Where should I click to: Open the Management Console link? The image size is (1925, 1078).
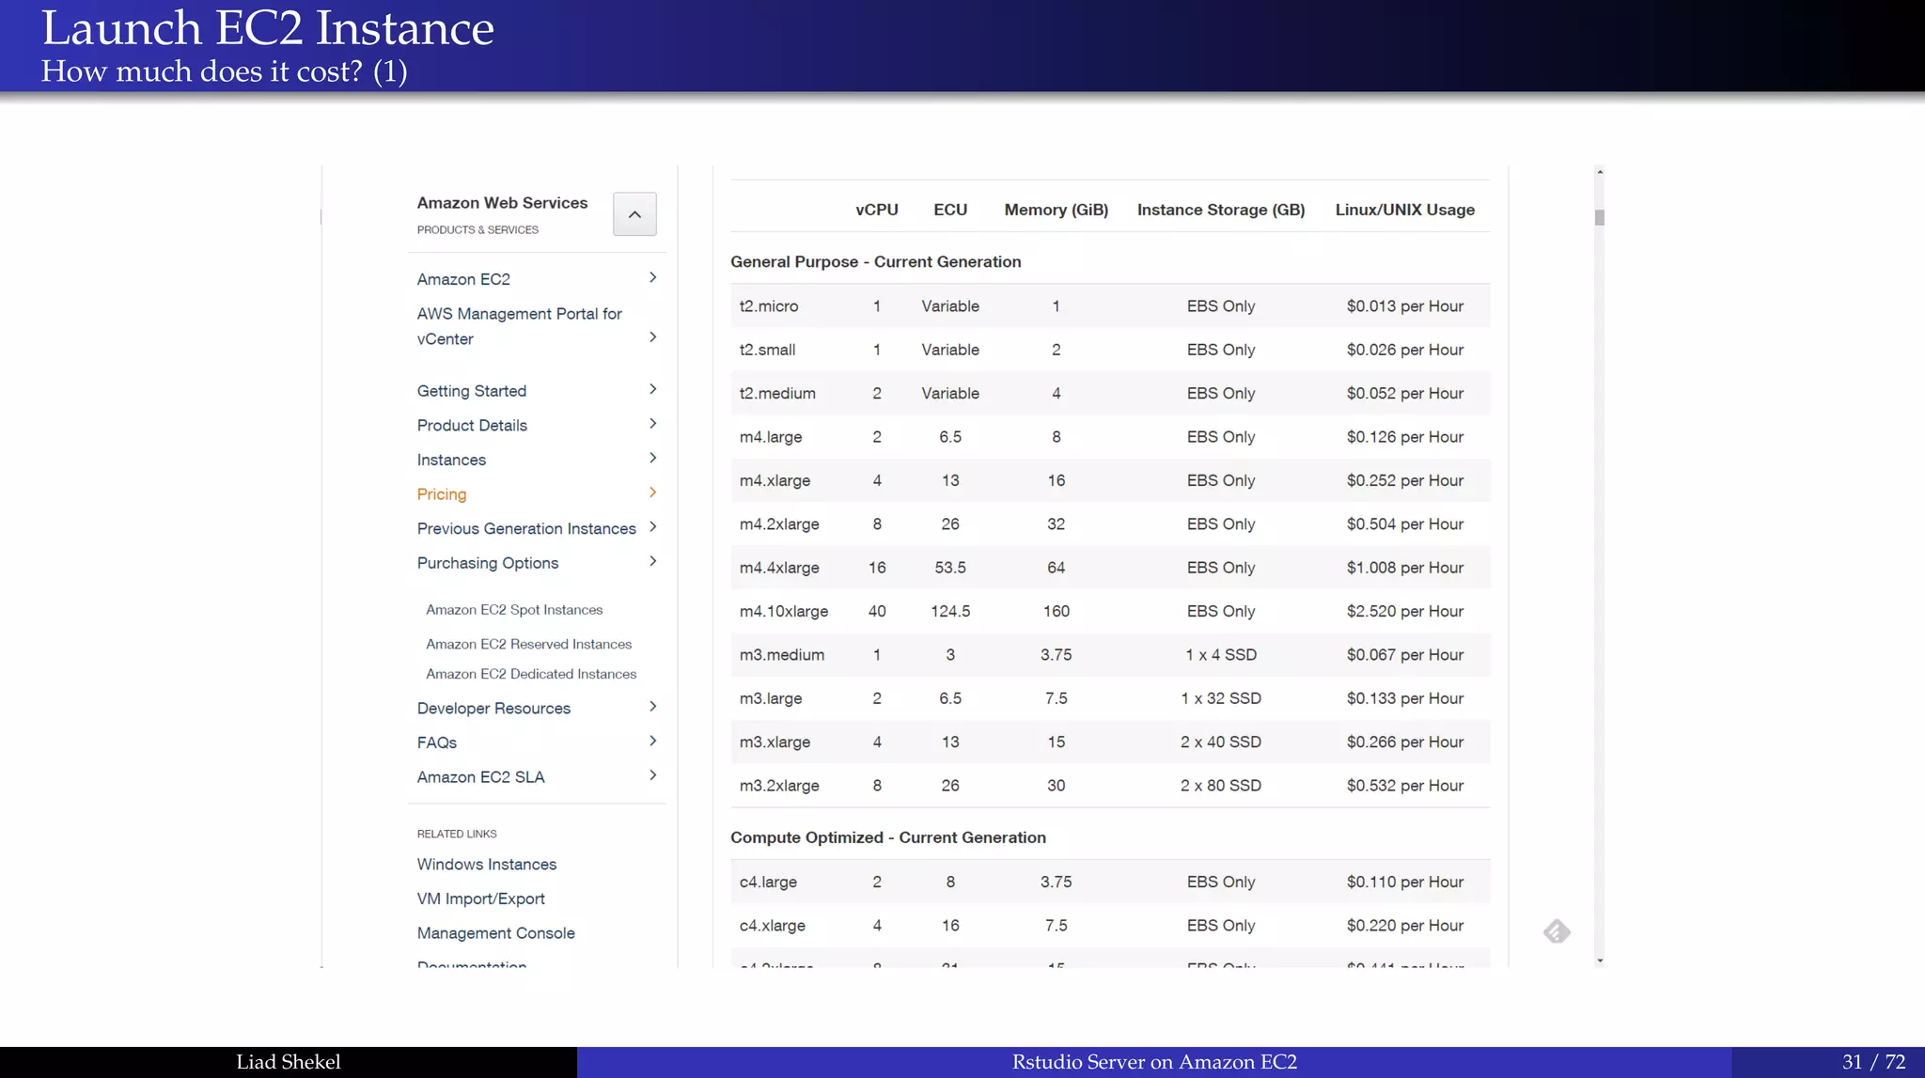point(495,933)
